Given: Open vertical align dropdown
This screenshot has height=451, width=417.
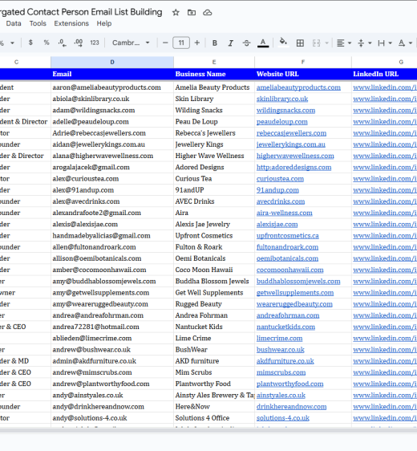Looking at the screenshot, I should (x=364, y=43).
